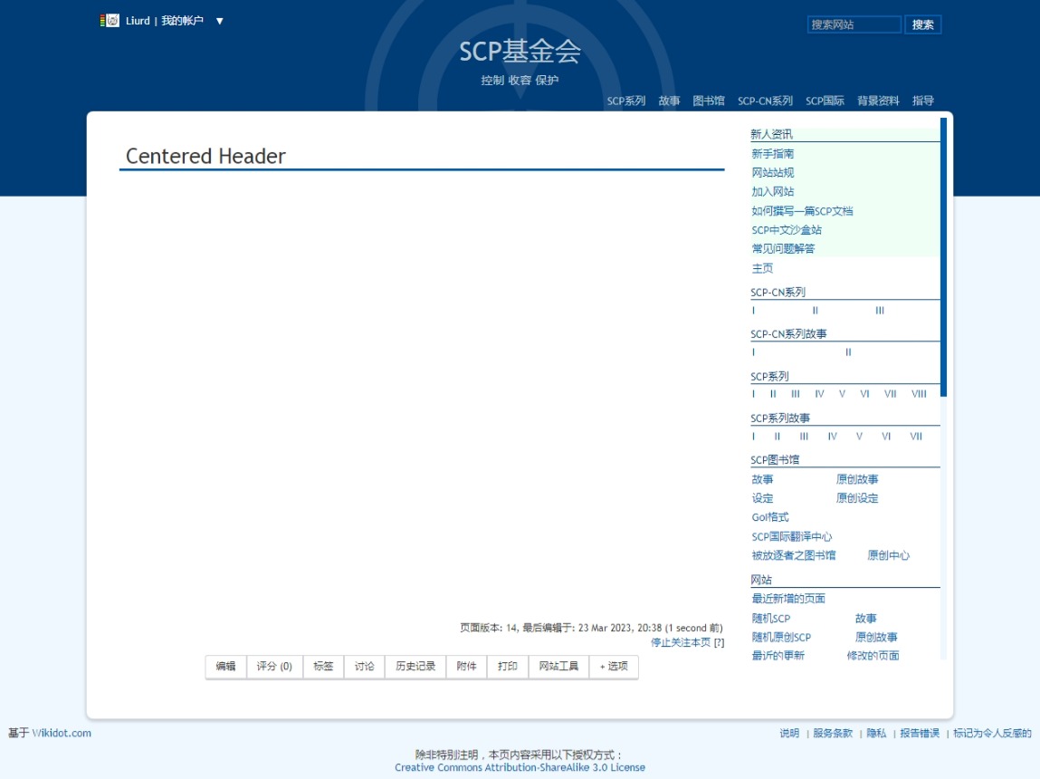This screenshot has height=779, width=1040.
Task: Open the Liurd username link
Action: tap(138, 21)
